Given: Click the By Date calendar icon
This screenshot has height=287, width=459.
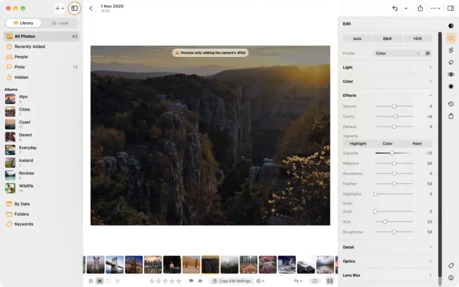Looking at the screenshot, I should tap(9, 204).
